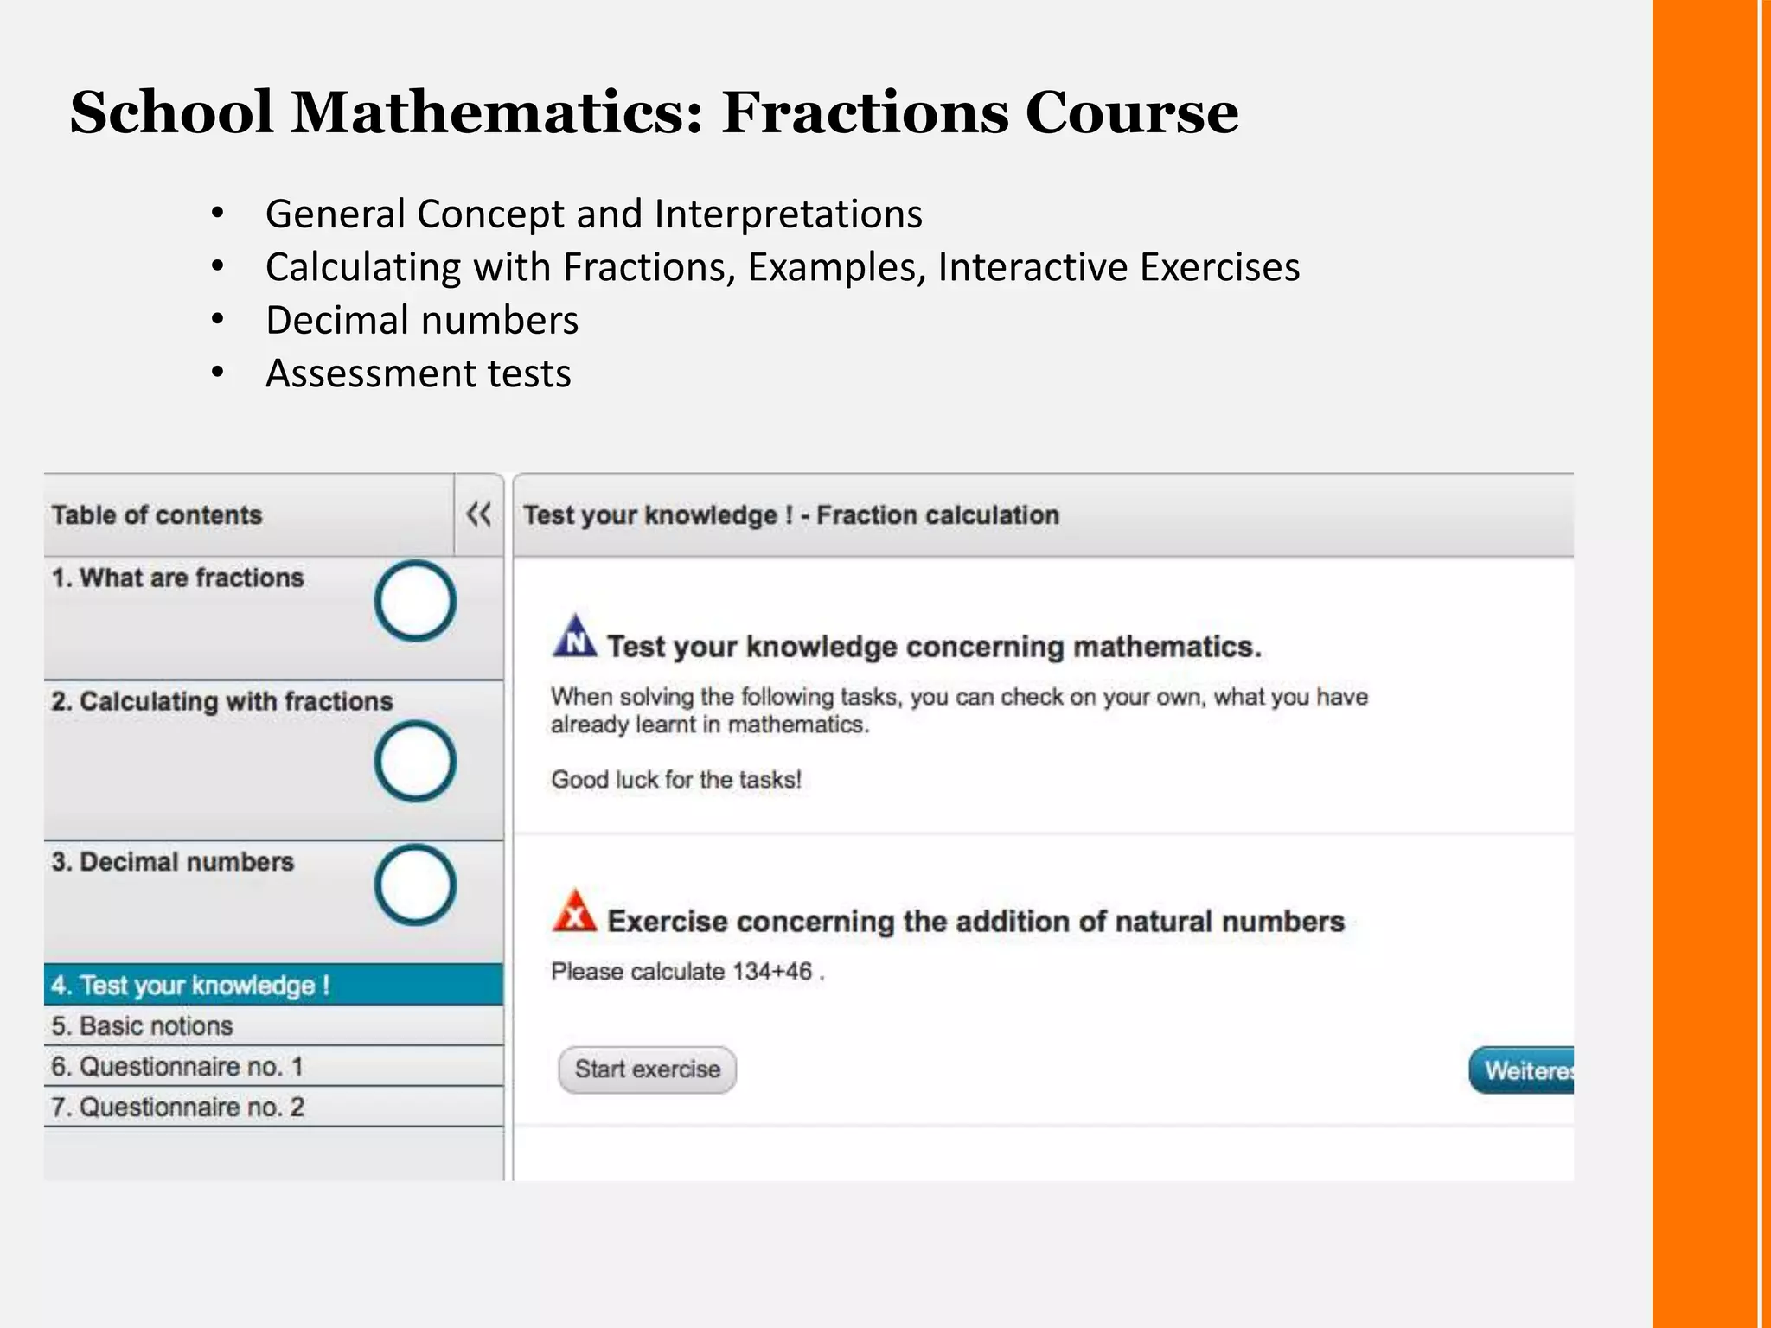Image resolution: width=1771 pixels, height=1328 pixels.
Task: Open chapter 1. What are fractions
Action: pos(177,578)
